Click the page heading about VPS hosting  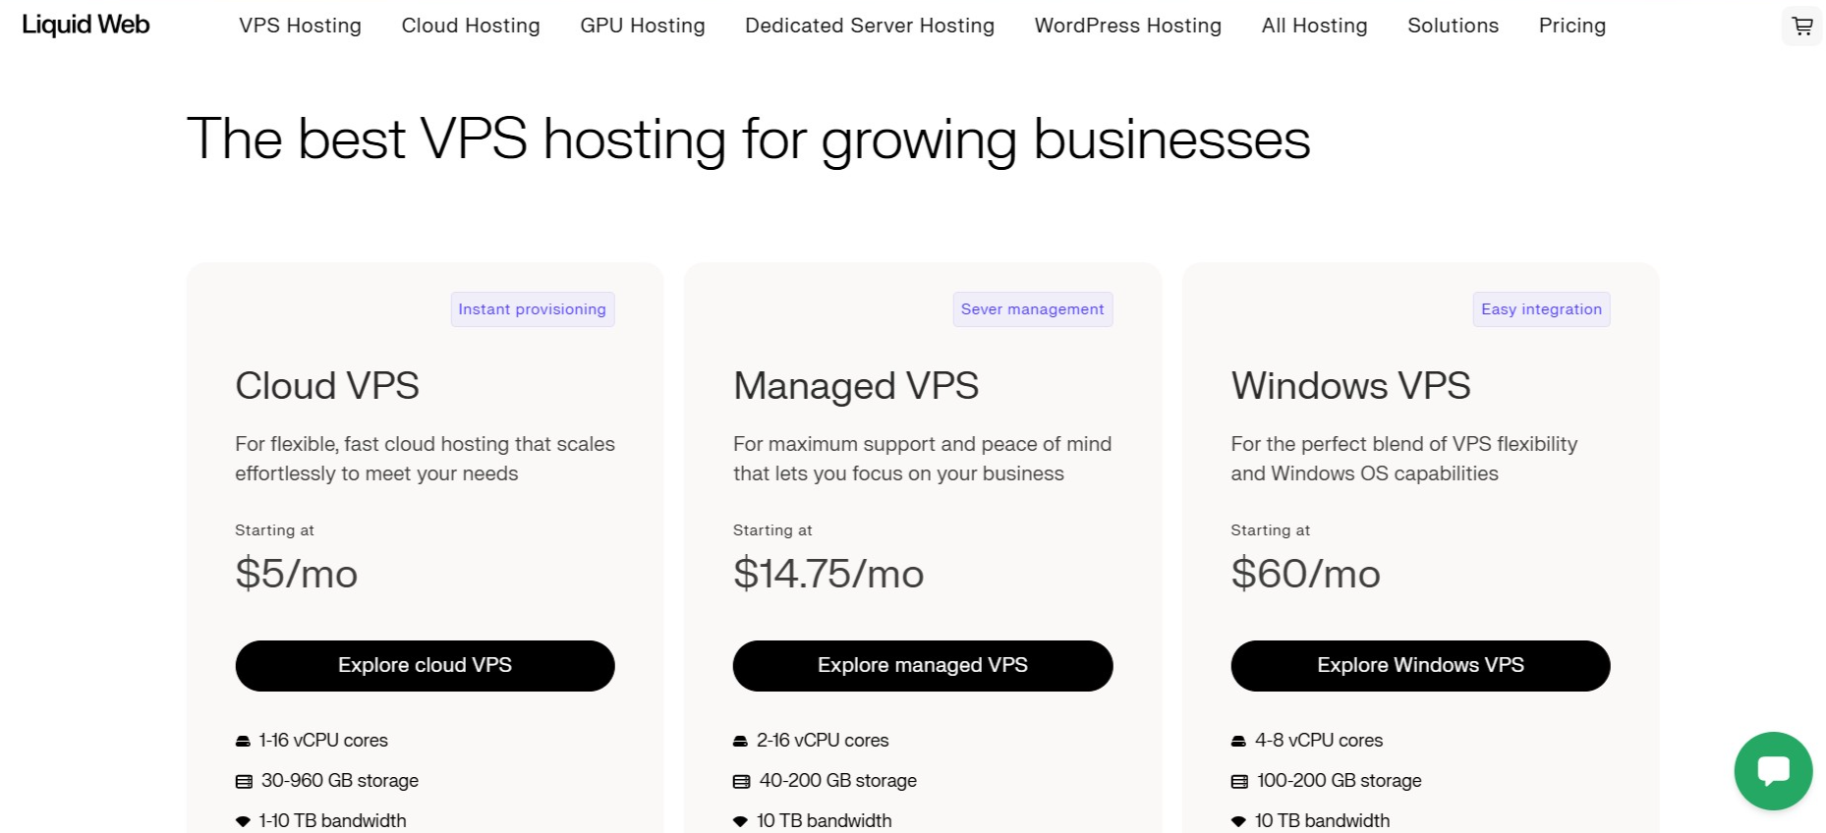pyautogui.click(x=749, y=139)
